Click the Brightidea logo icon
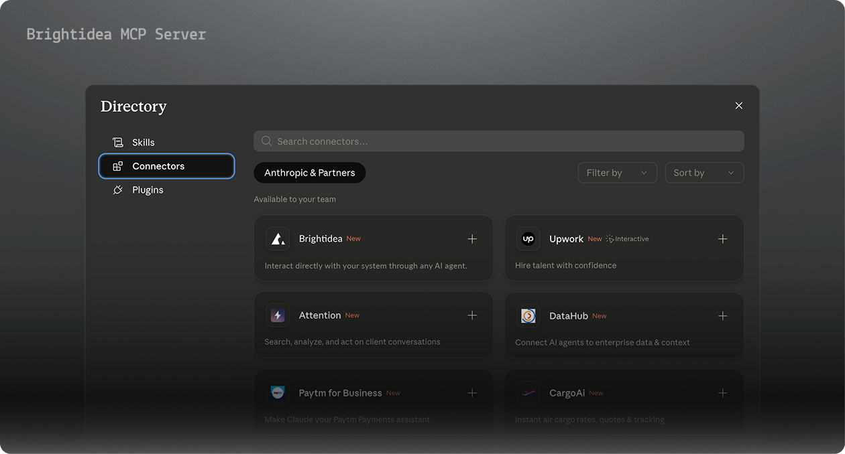845x454 pixels. 278,239
